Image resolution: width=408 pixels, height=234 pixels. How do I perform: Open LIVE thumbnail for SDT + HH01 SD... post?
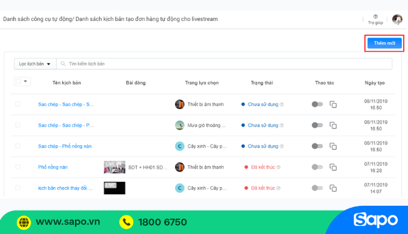click(x=115, y=167)
